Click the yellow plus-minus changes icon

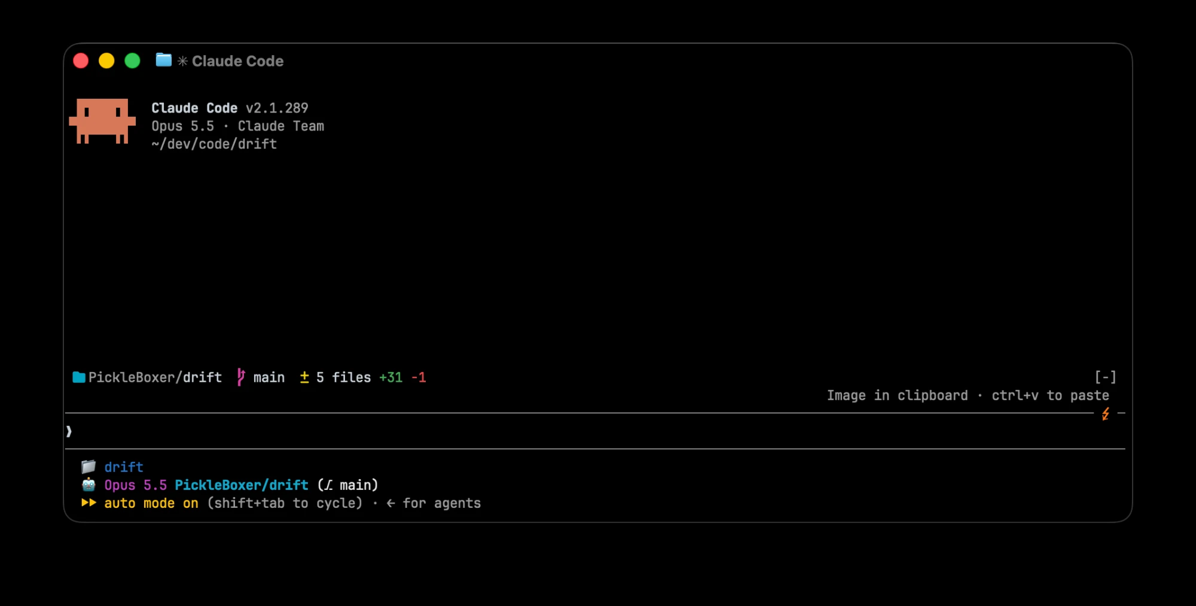click(304, 377)
